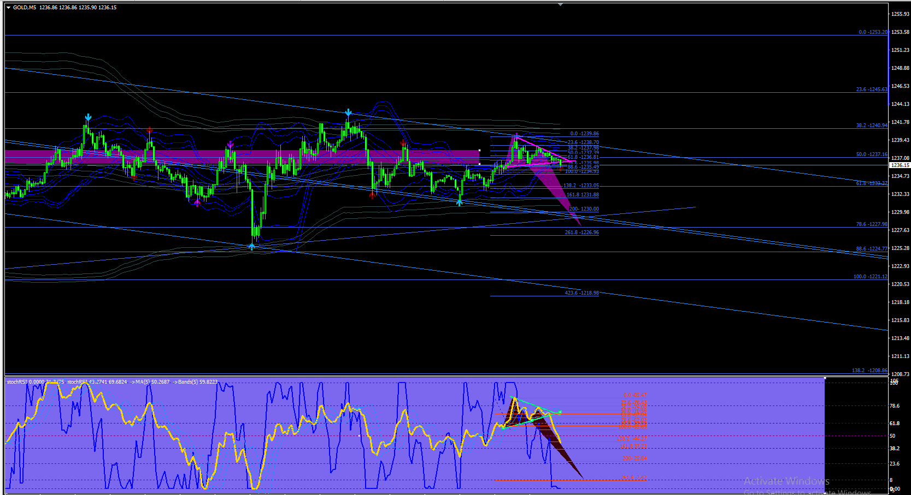Image resolution: width=911 pixels, height=495 pixels.
Task: Select the current price tag 1236.15
Action: (900, 165)
